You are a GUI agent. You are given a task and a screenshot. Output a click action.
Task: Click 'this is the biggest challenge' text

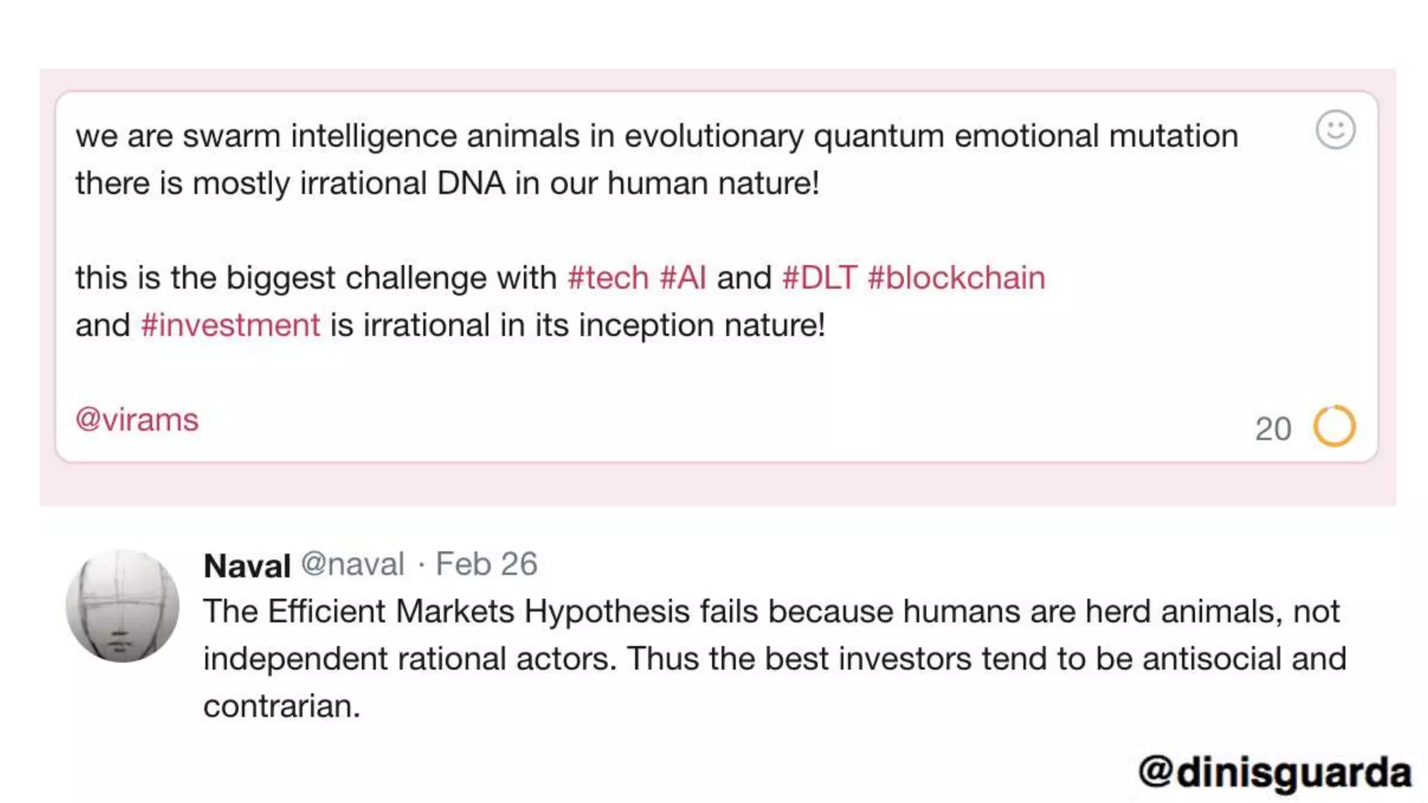315,278
